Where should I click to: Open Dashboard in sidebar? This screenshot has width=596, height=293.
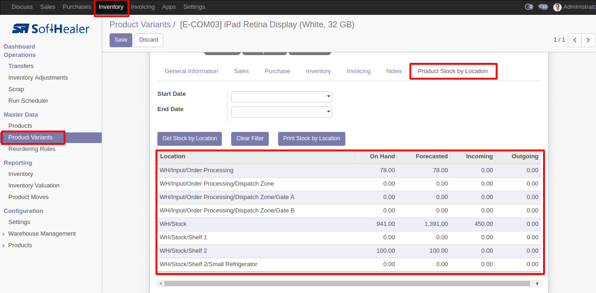19,47
